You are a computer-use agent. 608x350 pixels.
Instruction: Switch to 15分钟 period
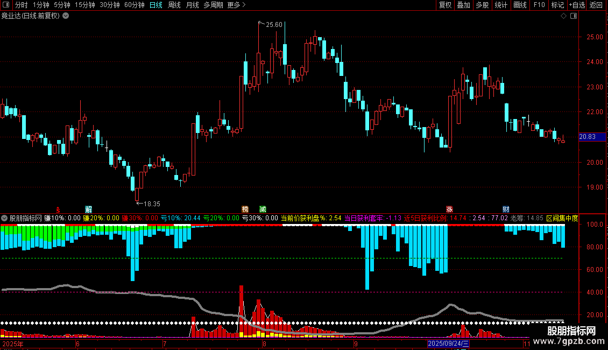[x=85, y=5]
